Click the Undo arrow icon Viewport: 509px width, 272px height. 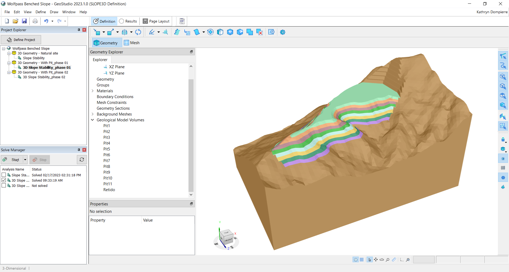46,21
